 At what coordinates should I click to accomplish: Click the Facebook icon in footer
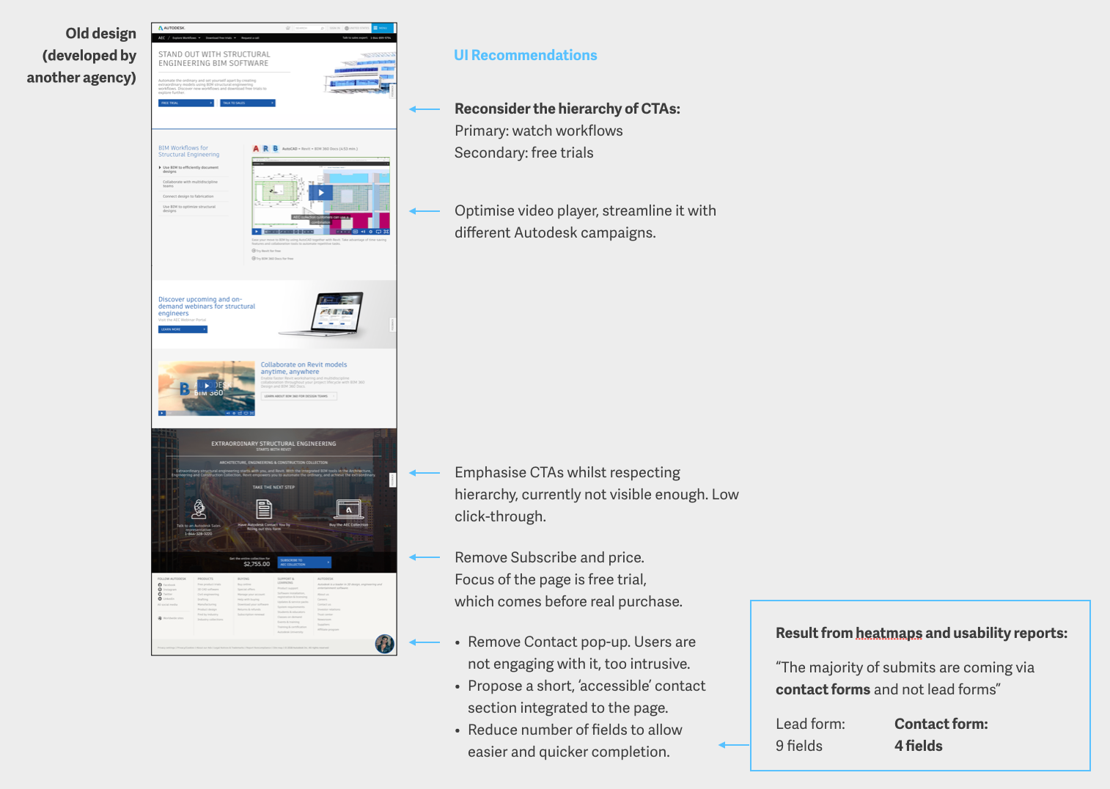coord(160,584)
